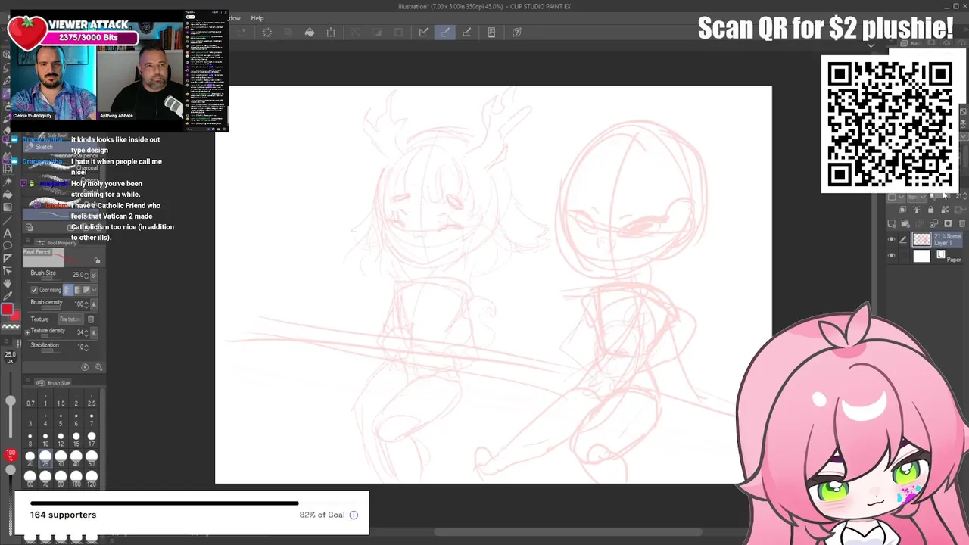969x545 pixels.
Task: Open the Color mixing mode dropdown
Action: click(94, 290)
